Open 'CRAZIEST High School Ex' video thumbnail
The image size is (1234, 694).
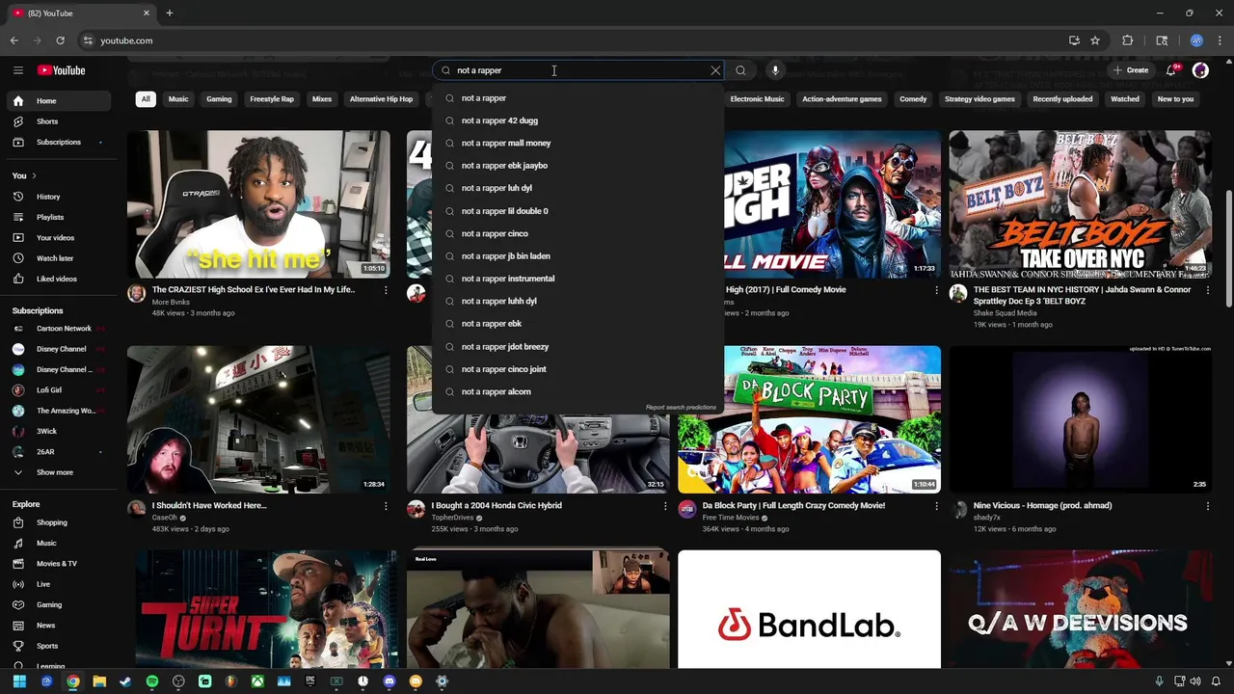pyautogui.click(x=258, y=204)
